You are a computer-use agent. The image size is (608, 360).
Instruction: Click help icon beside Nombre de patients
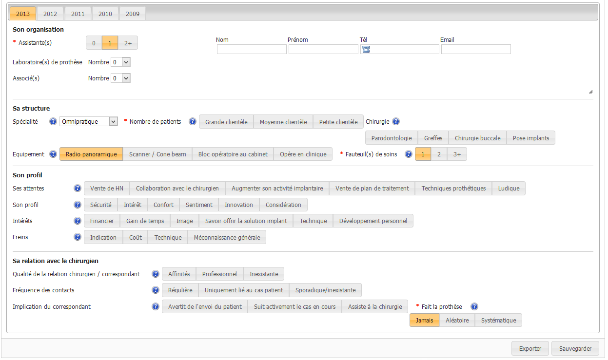pos(192,122)
